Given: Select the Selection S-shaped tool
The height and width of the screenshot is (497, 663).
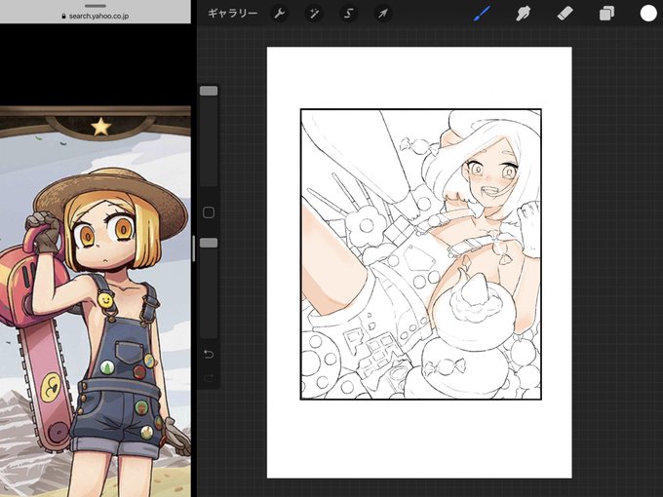Looking at the screenshot, I should 348,14.
